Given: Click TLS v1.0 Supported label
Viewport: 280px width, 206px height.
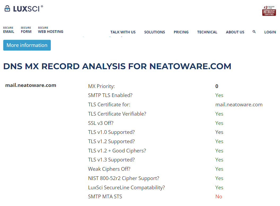Looking at the screenshot, I should tap(112, 132).
